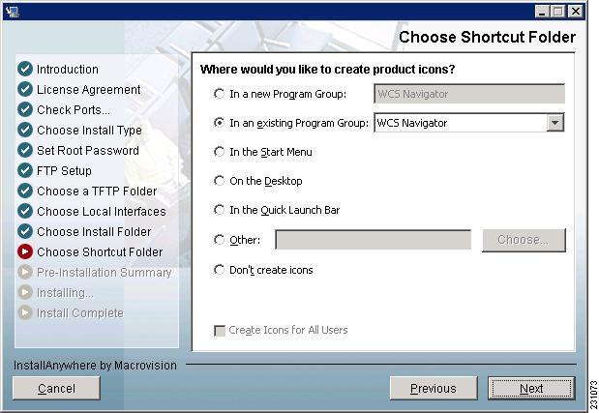Click the License Agreement checkmark icon

[25, 89]
